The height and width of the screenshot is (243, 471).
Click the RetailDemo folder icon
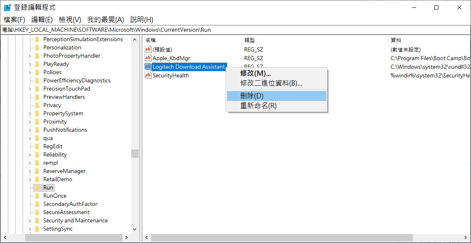[x=37, y=180]
